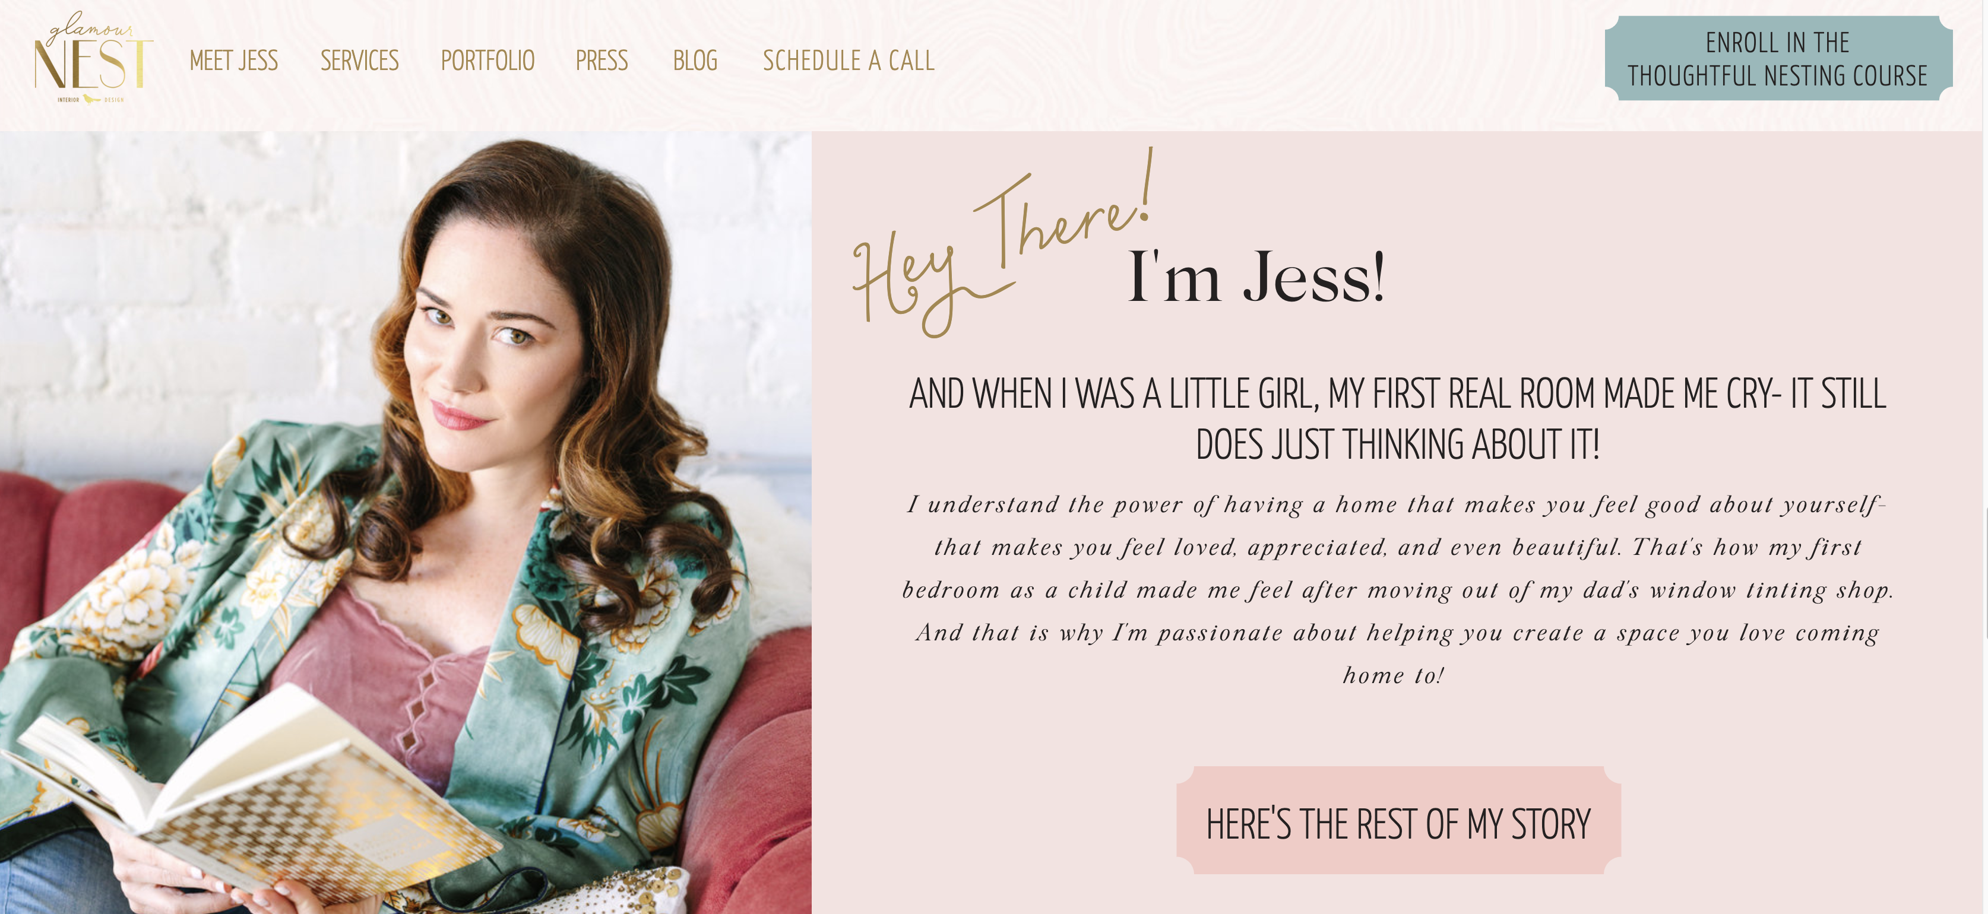The height and width of the screenshot is (914, 1988).
Task: Click the gold bird icon in logo
Action: pyautogui.click(x=92, y=100)
